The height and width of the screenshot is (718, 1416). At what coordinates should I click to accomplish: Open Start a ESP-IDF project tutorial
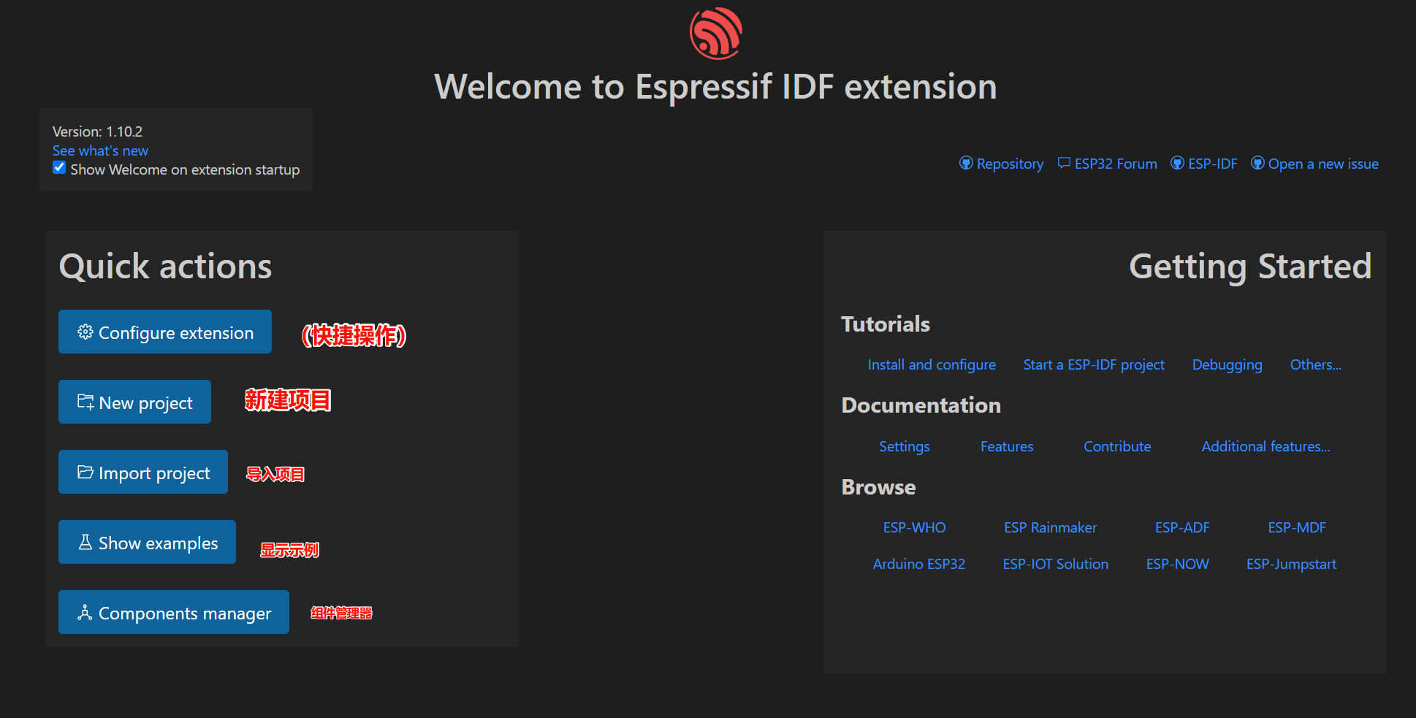pos(1094,364)
